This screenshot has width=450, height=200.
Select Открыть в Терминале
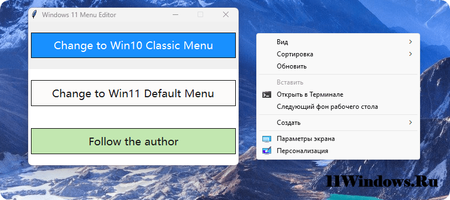tap(338, 94)
